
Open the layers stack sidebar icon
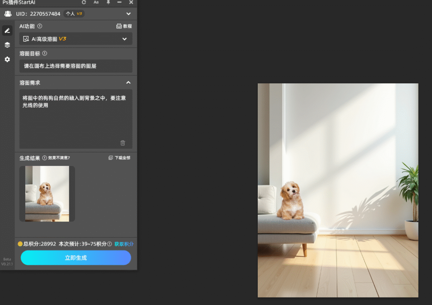click(7, 45)
